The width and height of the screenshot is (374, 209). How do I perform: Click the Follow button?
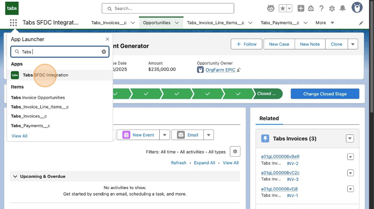[x=246, y=44]
